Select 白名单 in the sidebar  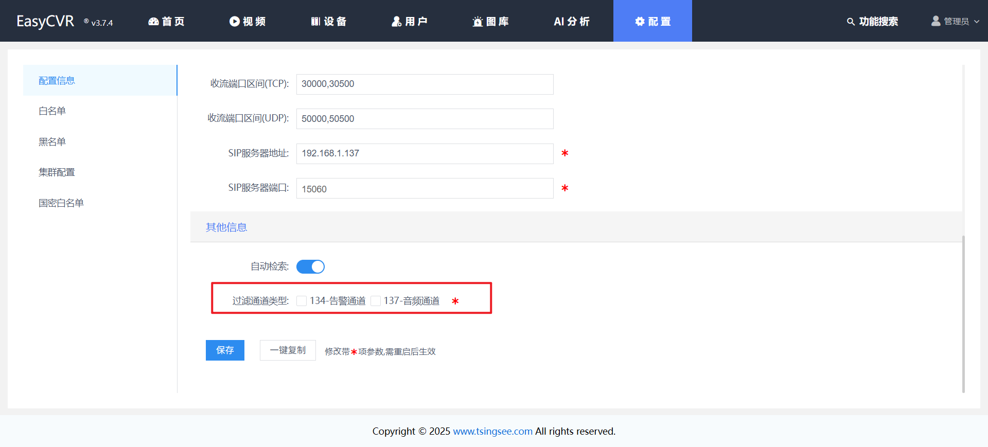click(52, 111)
